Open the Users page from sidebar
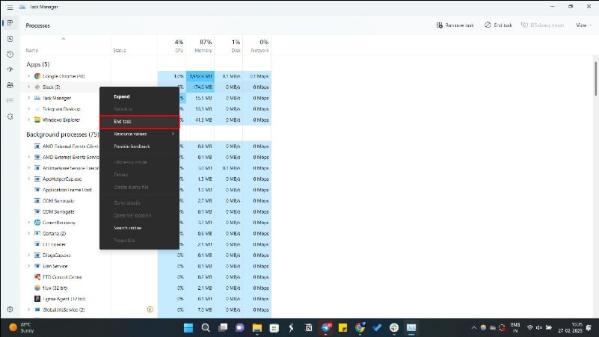 10,85
